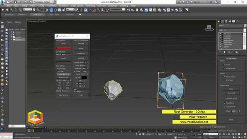Open Render Setup from the toolbar
This screenshot has width=247, height=139.
point(164,10)
